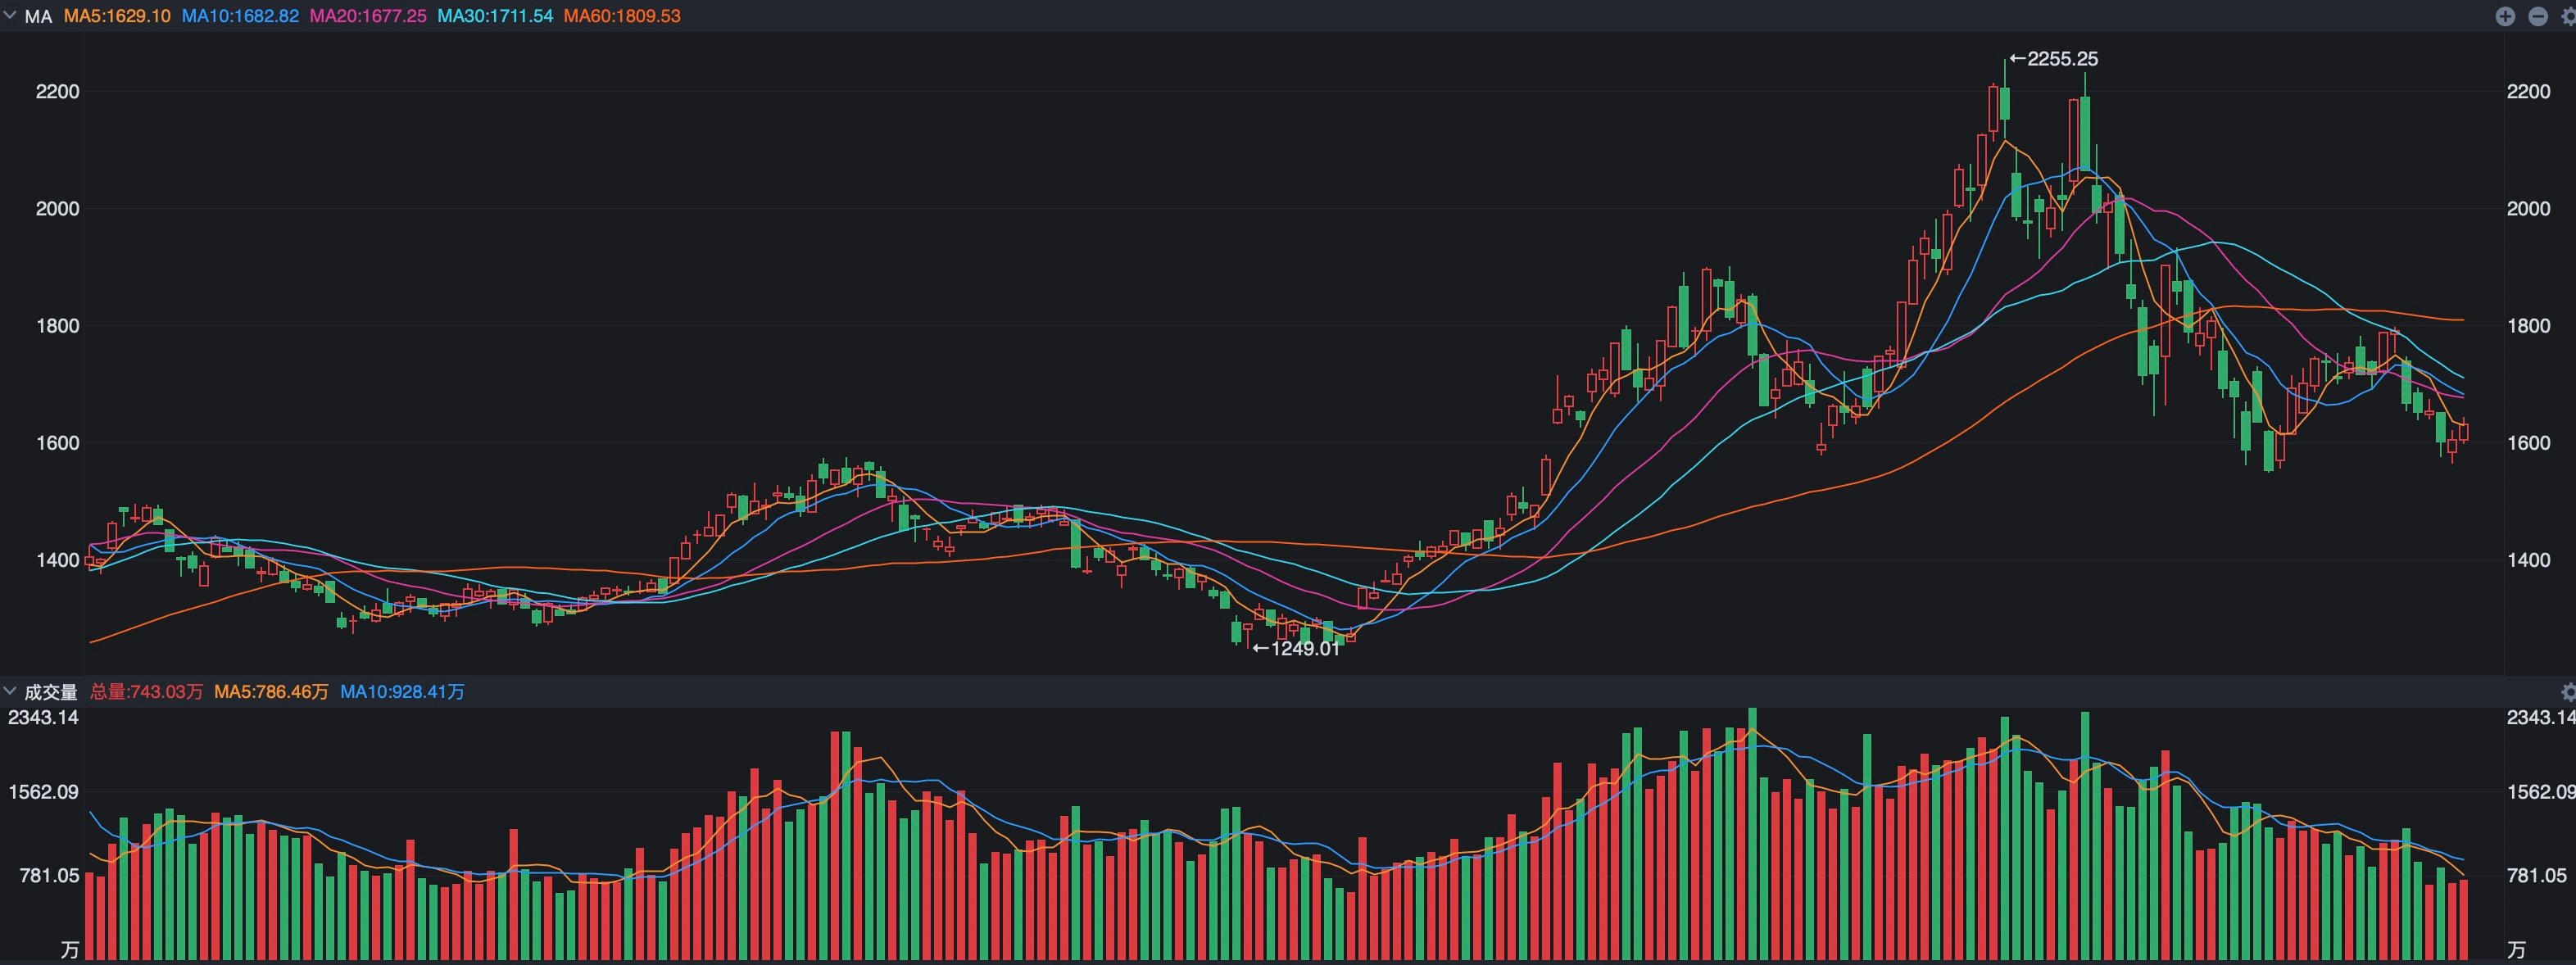Click the 总量:743.03万 volume total

coord(146,692)
